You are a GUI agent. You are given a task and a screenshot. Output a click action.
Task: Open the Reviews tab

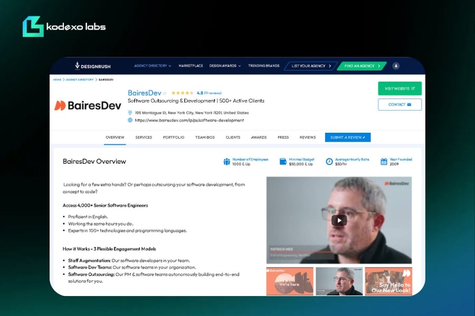pyautogui.click(x=308, y=137)
